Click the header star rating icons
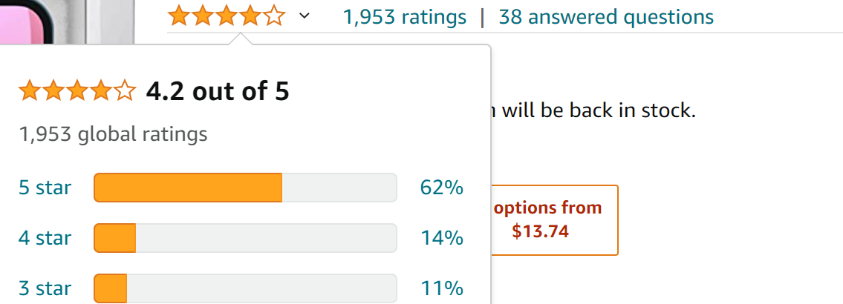The image size is (843, 304). pos(227,16)
